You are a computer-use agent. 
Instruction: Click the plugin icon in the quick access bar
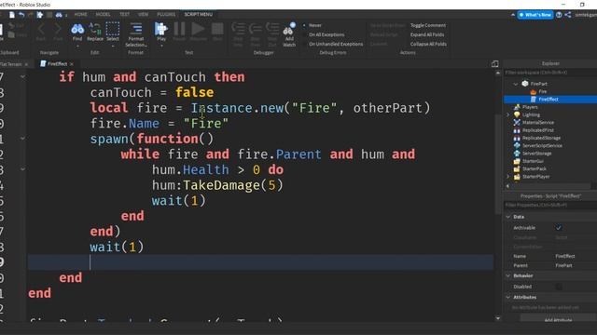click(40, 15)
